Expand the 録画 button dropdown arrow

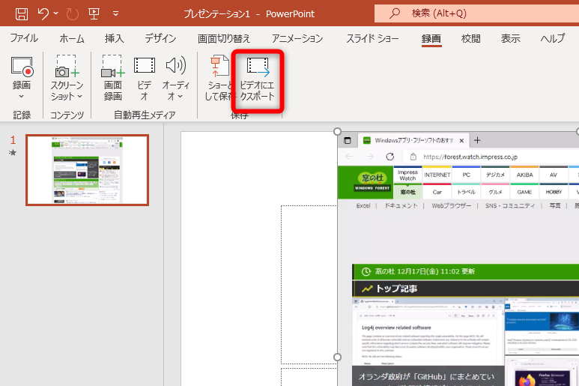pos(22,97)
